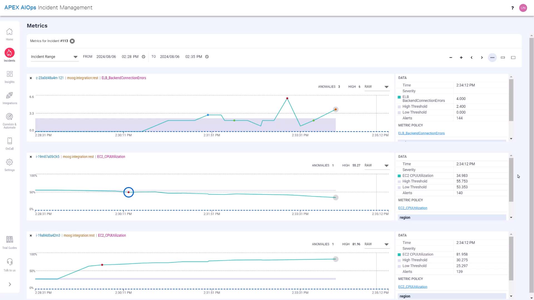Select the medium chart height view

pos(503,57)
